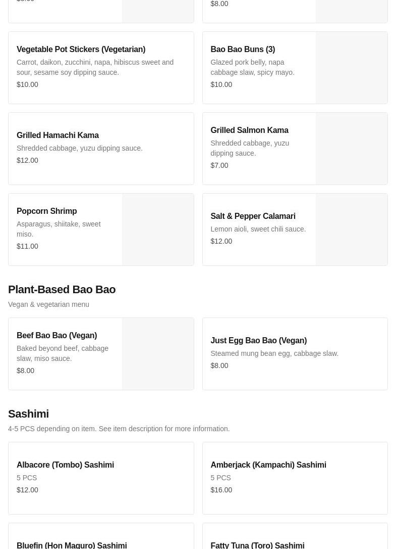
Task: Click the Beef Bao Bao image thumbnail
Action: (157, 354)
